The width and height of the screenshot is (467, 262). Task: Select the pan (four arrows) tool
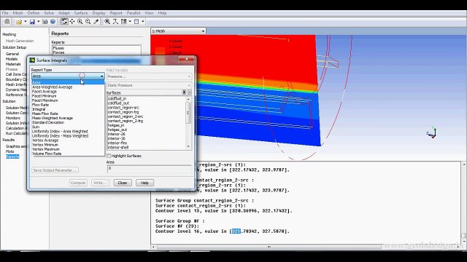pyautogui.click(x=72, y=21)
